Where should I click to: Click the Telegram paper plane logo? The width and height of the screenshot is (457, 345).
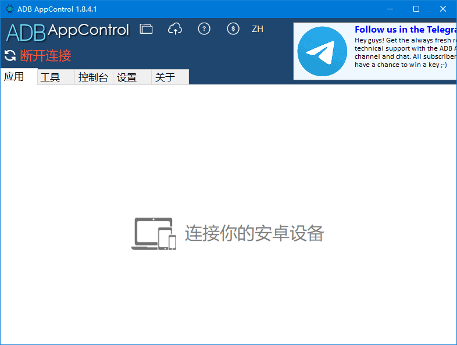tap(322, 51)
